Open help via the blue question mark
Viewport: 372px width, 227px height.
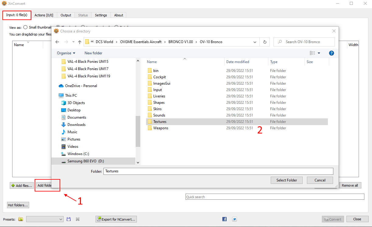tap(332, 53)
